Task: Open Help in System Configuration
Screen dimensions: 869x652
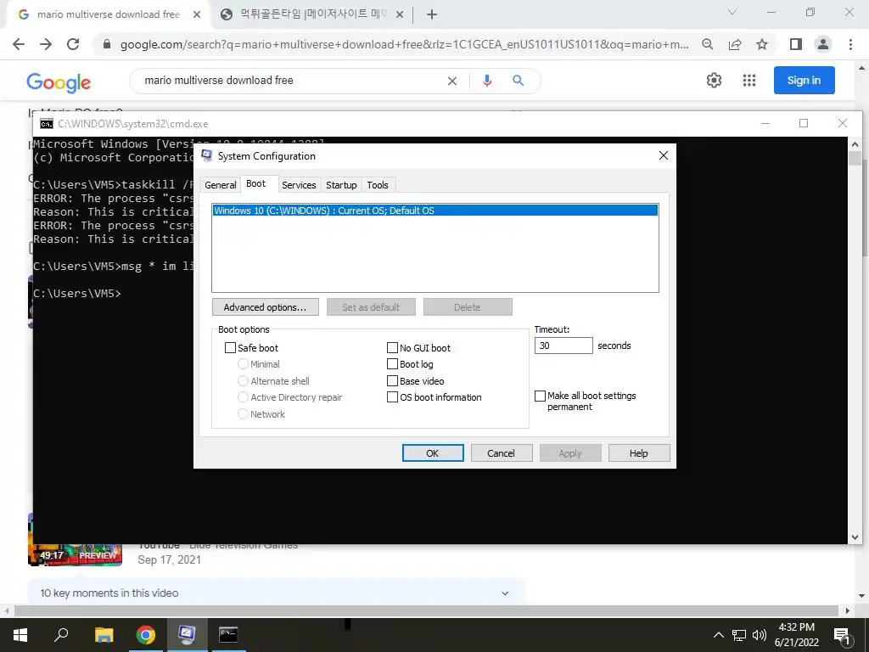Action: [x=639, y=453]
